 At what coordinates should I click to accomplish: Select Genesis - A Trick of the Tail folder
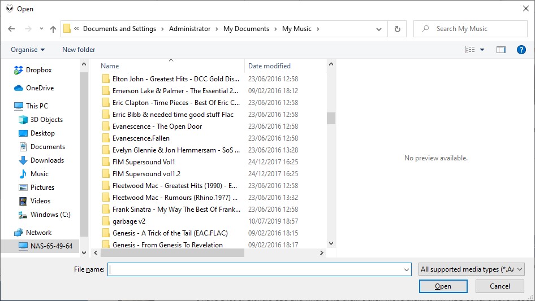(x=165, y=233)
